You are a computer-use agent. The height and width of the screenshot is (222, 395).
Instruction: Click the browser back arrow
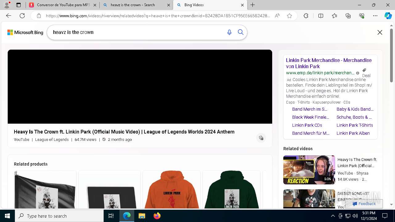pyautogui.click(x=9, y=16)
